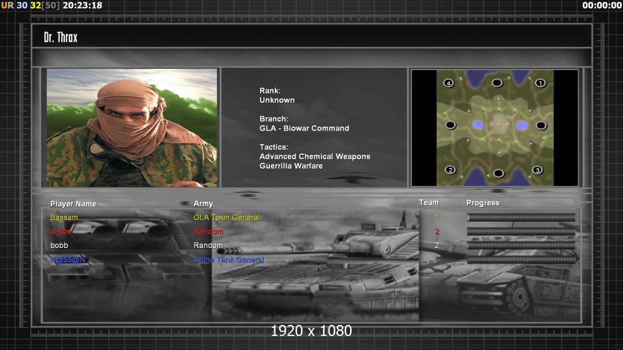Image resolution: width=623 pixels, height=350 pixels.
Task: Click the Team column header
Action: pos(428,202)
